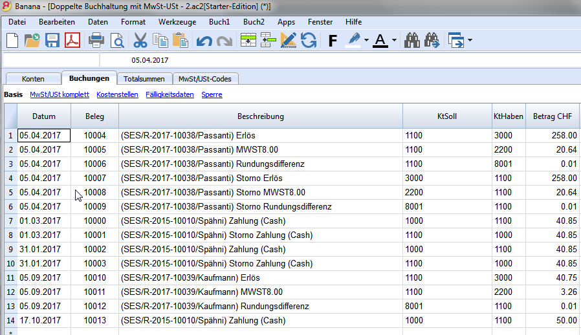Click the window navigation icon in the toolbar

[x=456, y=40]
